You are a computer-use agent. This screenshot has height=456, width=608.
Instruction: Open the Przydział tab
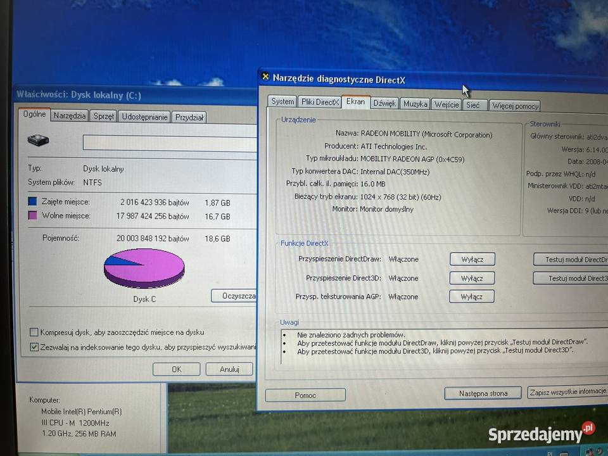coord(189,118)
